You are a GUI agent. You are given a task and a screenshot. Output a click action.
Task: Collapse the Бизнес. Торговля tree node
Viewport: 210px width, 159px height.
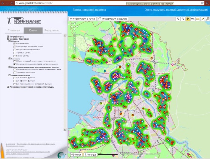(8, 39)
